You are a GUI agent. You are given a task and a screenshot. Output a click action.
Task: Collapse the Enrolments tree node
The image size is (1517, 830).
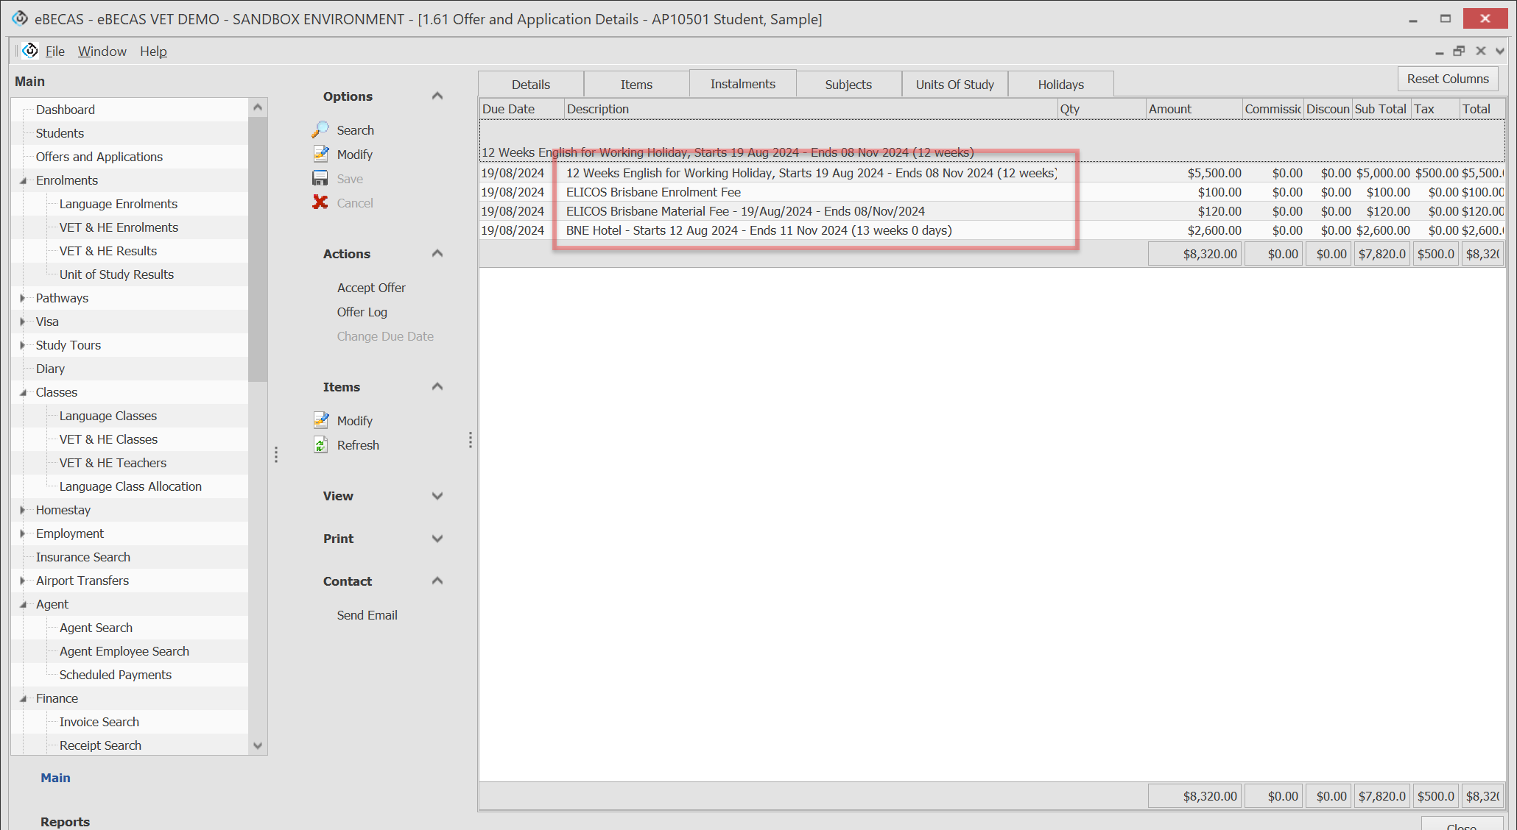click(23, 180)
